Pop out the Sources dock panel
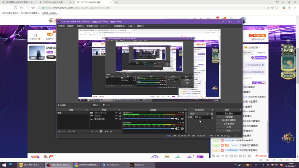 click(120, 110)
